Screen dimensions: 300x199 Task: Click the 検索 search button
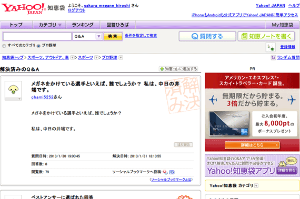point(113,36)
